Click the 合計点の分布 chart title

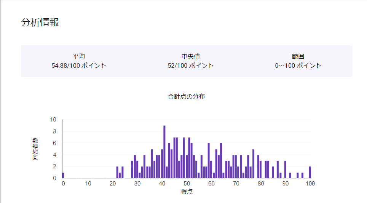186,96
